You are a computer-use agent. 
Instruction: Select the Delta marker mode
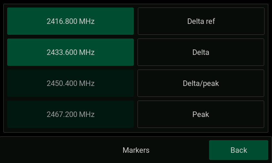tap(201, 52)
